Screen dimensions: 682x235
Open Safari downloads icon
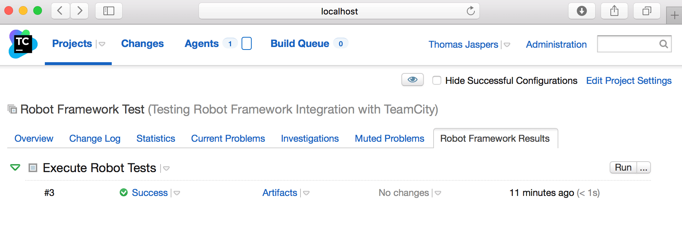(x=581, y=11)
